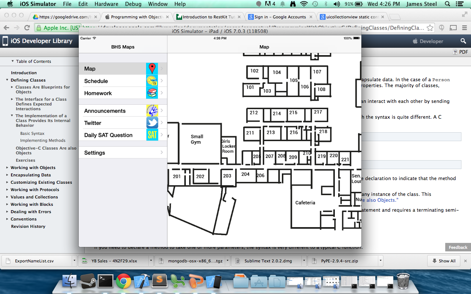Expand Working with Objects section
The height and width of the screenshot is (294, 471).
click(7, 168)
